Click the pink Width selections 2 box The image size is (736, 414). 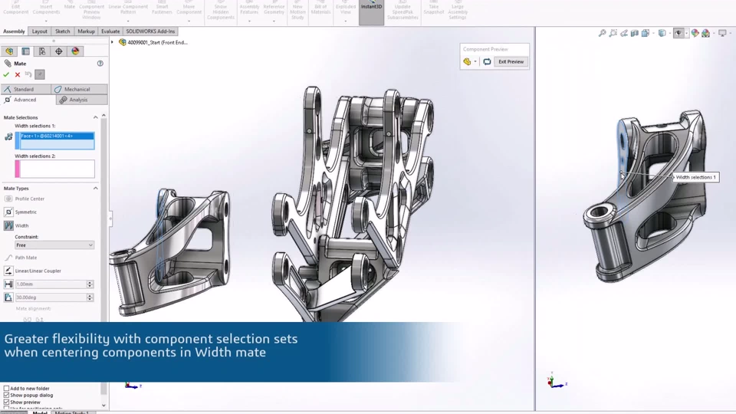[x=55, y=169]
